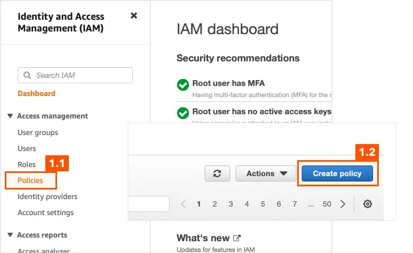Select page 3 in pagination
413x253 pixels.
coord(231,204)
